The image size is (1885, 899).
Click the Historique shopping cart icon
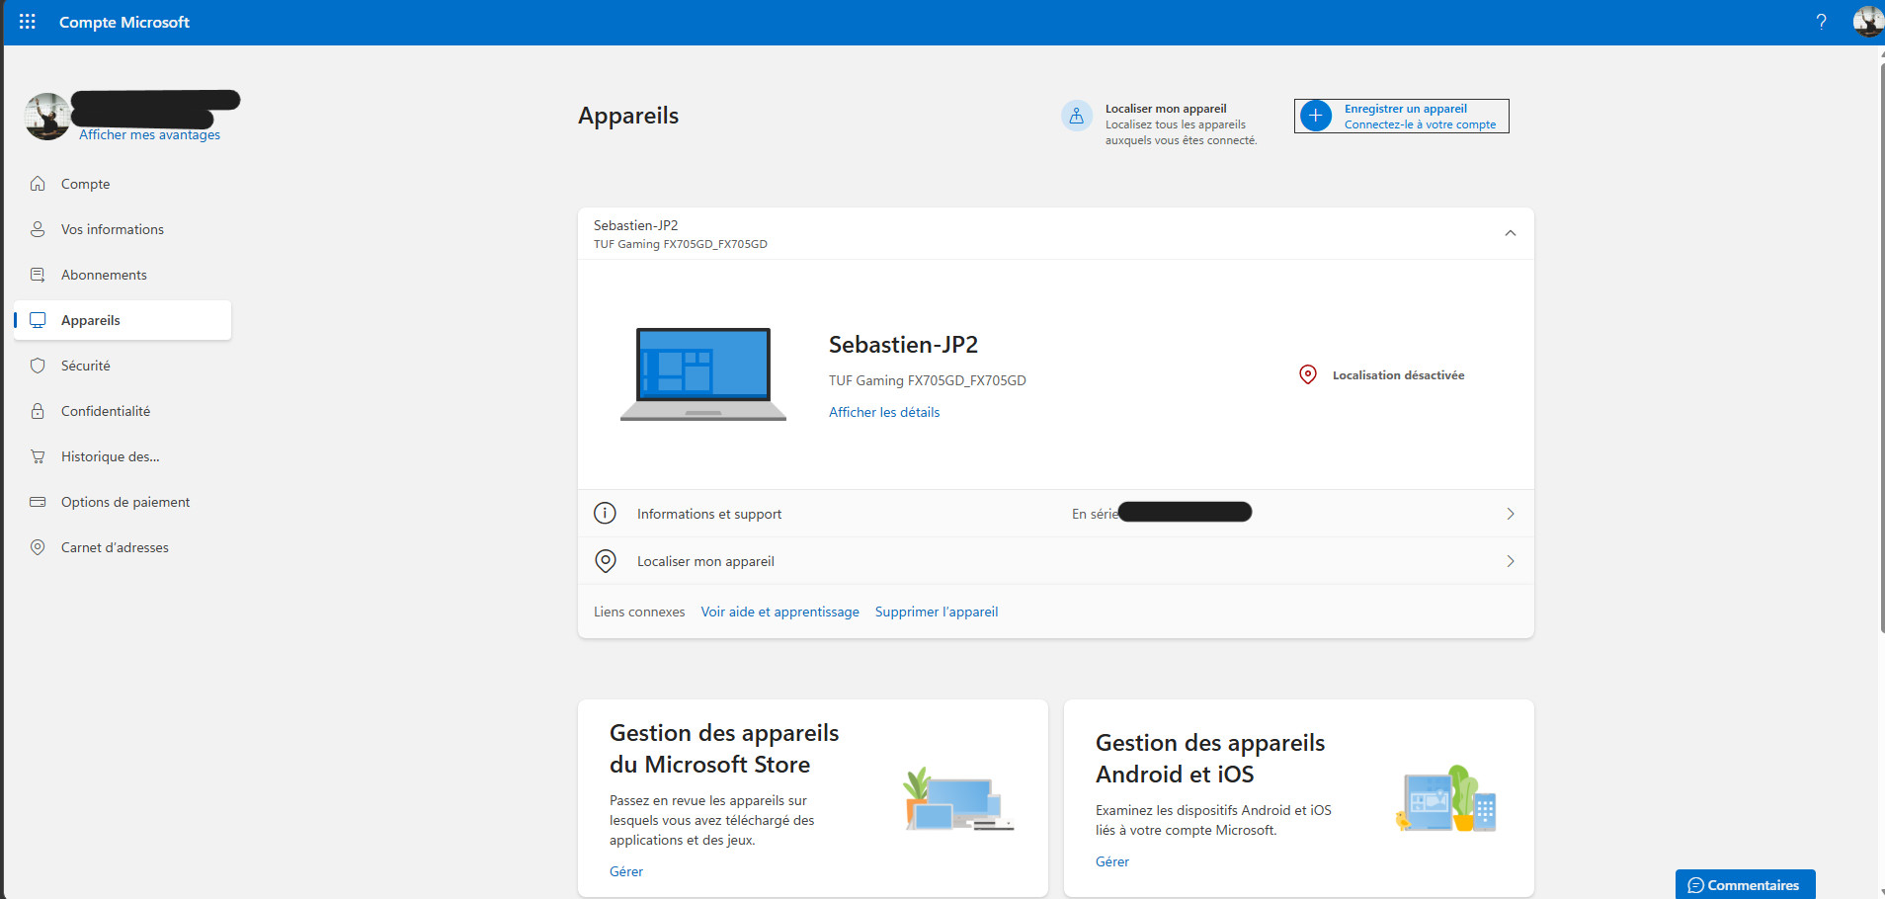[38, 456]
